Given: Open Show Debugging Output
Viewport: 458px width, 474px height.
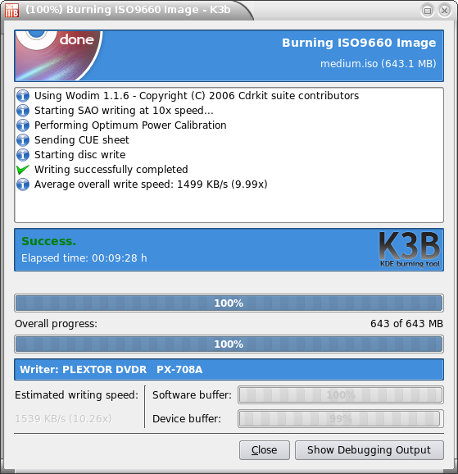Looking at the screenshot, I should (370, 450).
